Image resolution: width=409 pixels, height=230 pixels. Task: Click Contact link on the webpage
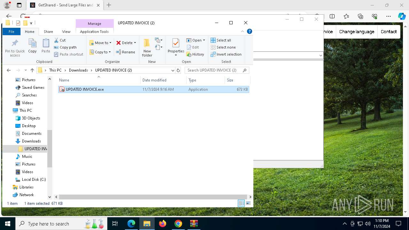tap(389, 32)
